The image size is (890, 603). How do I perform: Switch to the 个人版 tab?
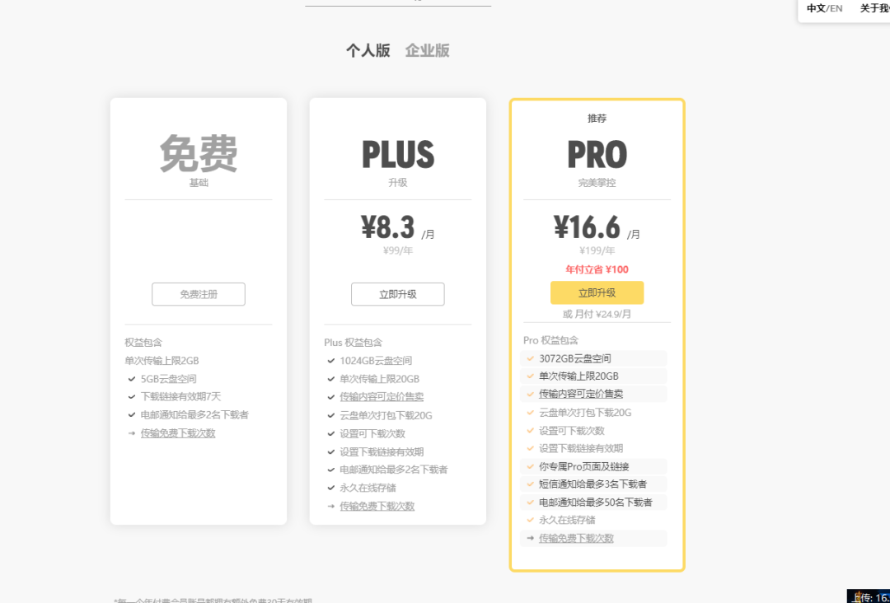(368, 50)
